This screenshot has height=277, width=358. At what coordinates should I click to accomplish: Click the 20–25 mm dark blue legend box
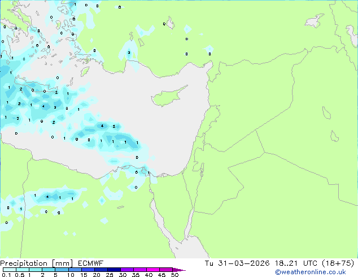click(x=101, y=270)
